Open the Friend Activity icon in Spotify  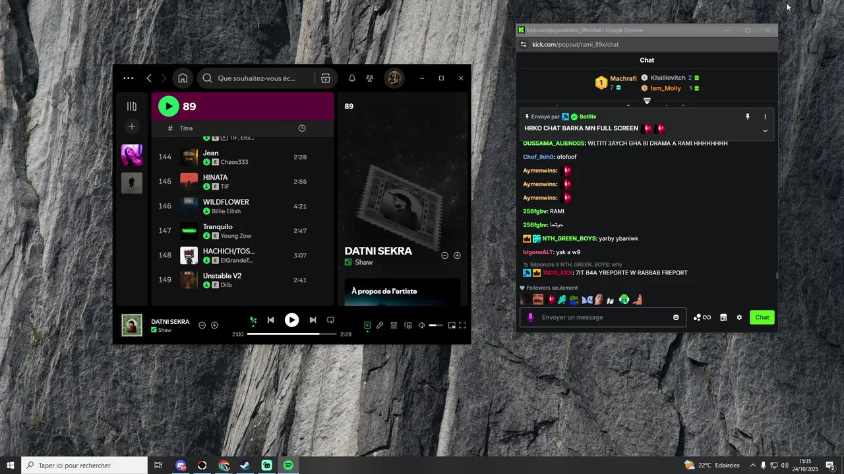370,78
